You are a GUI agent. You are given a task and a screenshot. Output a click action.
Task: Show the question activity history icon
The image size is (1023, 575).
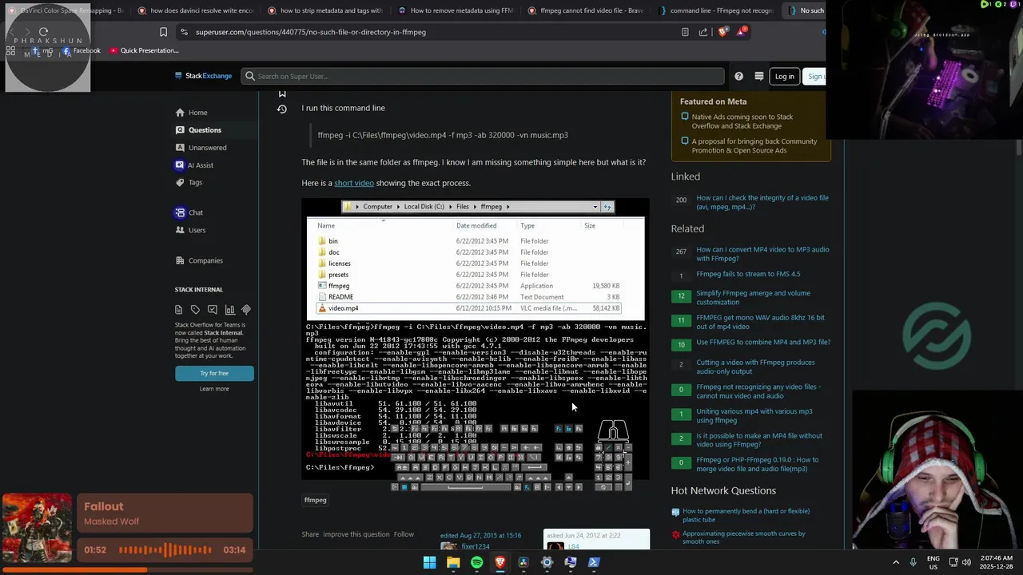coord(282,109)
